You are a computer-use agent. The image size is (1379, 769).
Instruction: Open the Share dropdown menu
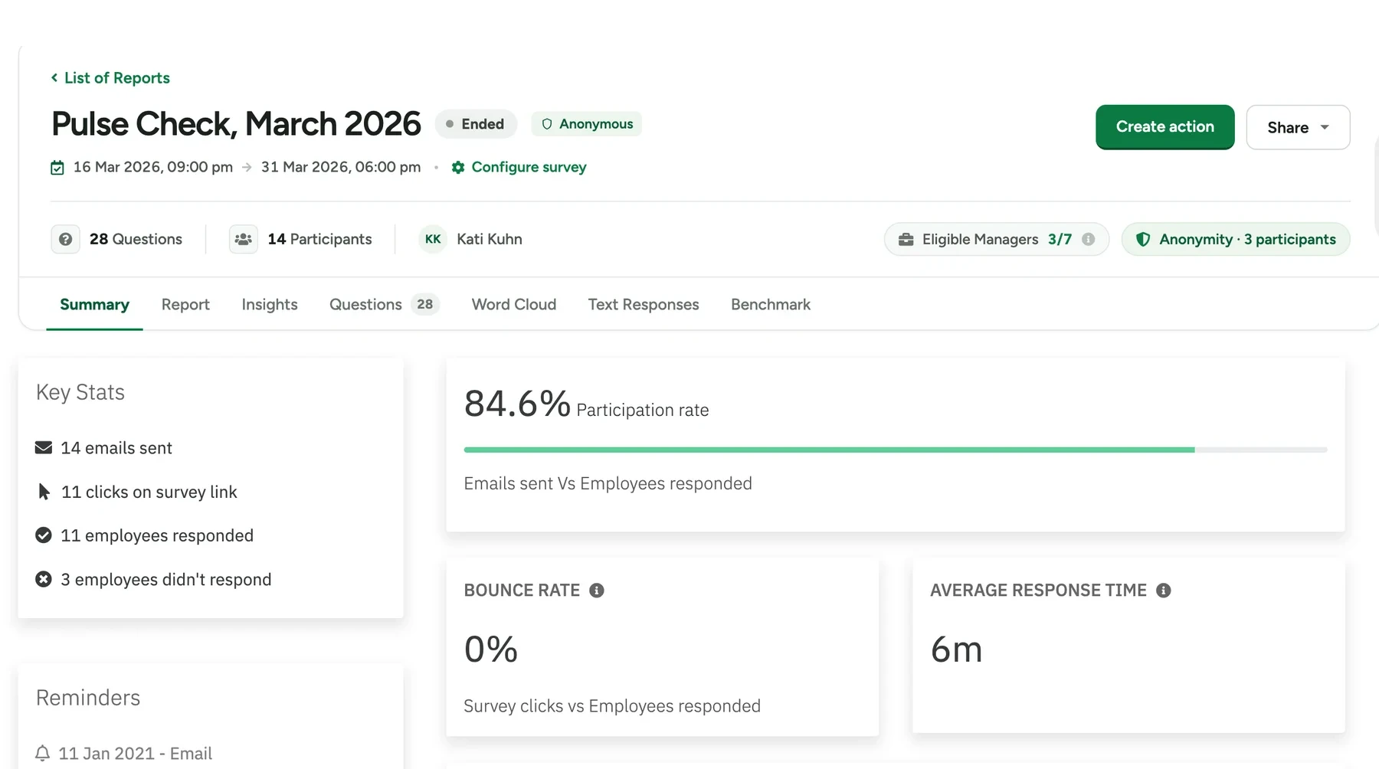pyautogui.click(x=1298, y=127)
